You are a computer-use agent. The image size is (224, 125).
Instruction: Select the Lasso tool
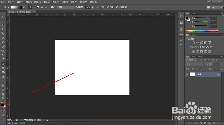point(3,25)
